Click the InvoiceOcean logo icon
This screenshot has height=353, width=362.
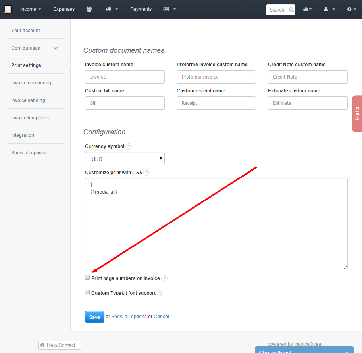click(8, 9)
